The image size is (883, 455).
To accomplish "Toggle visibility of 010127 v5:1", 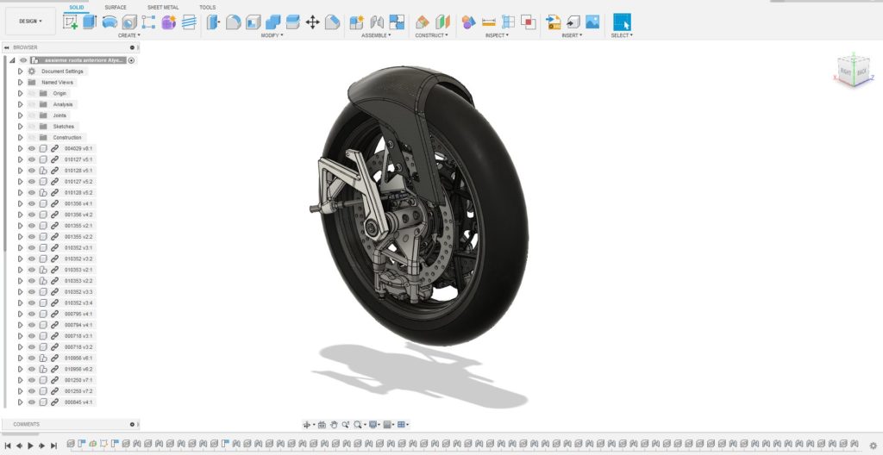I will tap(32, 159).
